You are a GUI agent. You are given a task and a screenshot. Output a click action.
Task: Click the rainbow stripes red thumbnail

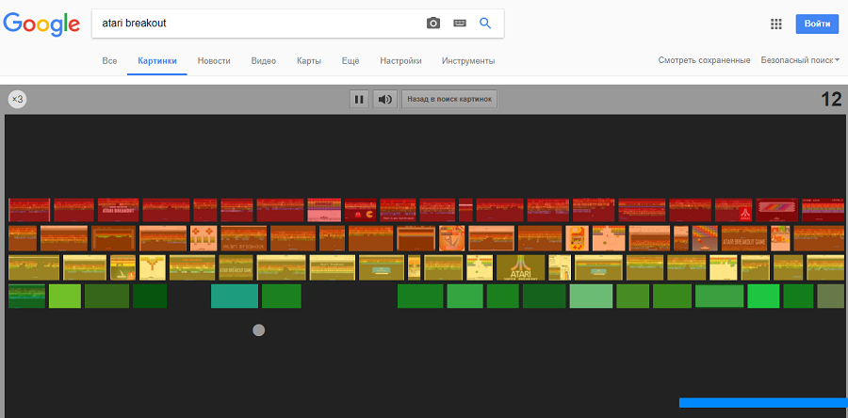(x=776, y=210)
